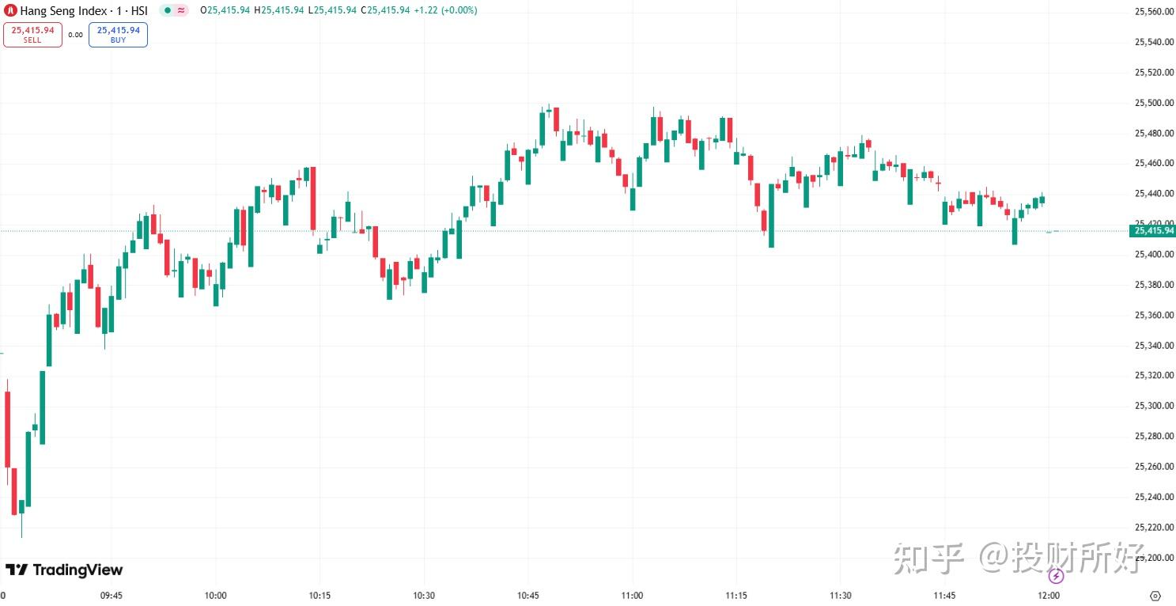Click the 10:00 time axis label
1176x606 pixels.
coord(215,596)
